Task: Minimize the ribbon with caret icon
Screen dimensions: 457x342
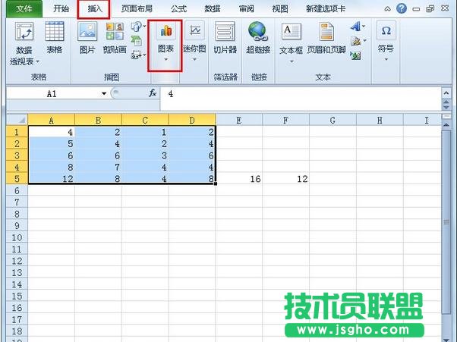Action: (x=387, y=9)
